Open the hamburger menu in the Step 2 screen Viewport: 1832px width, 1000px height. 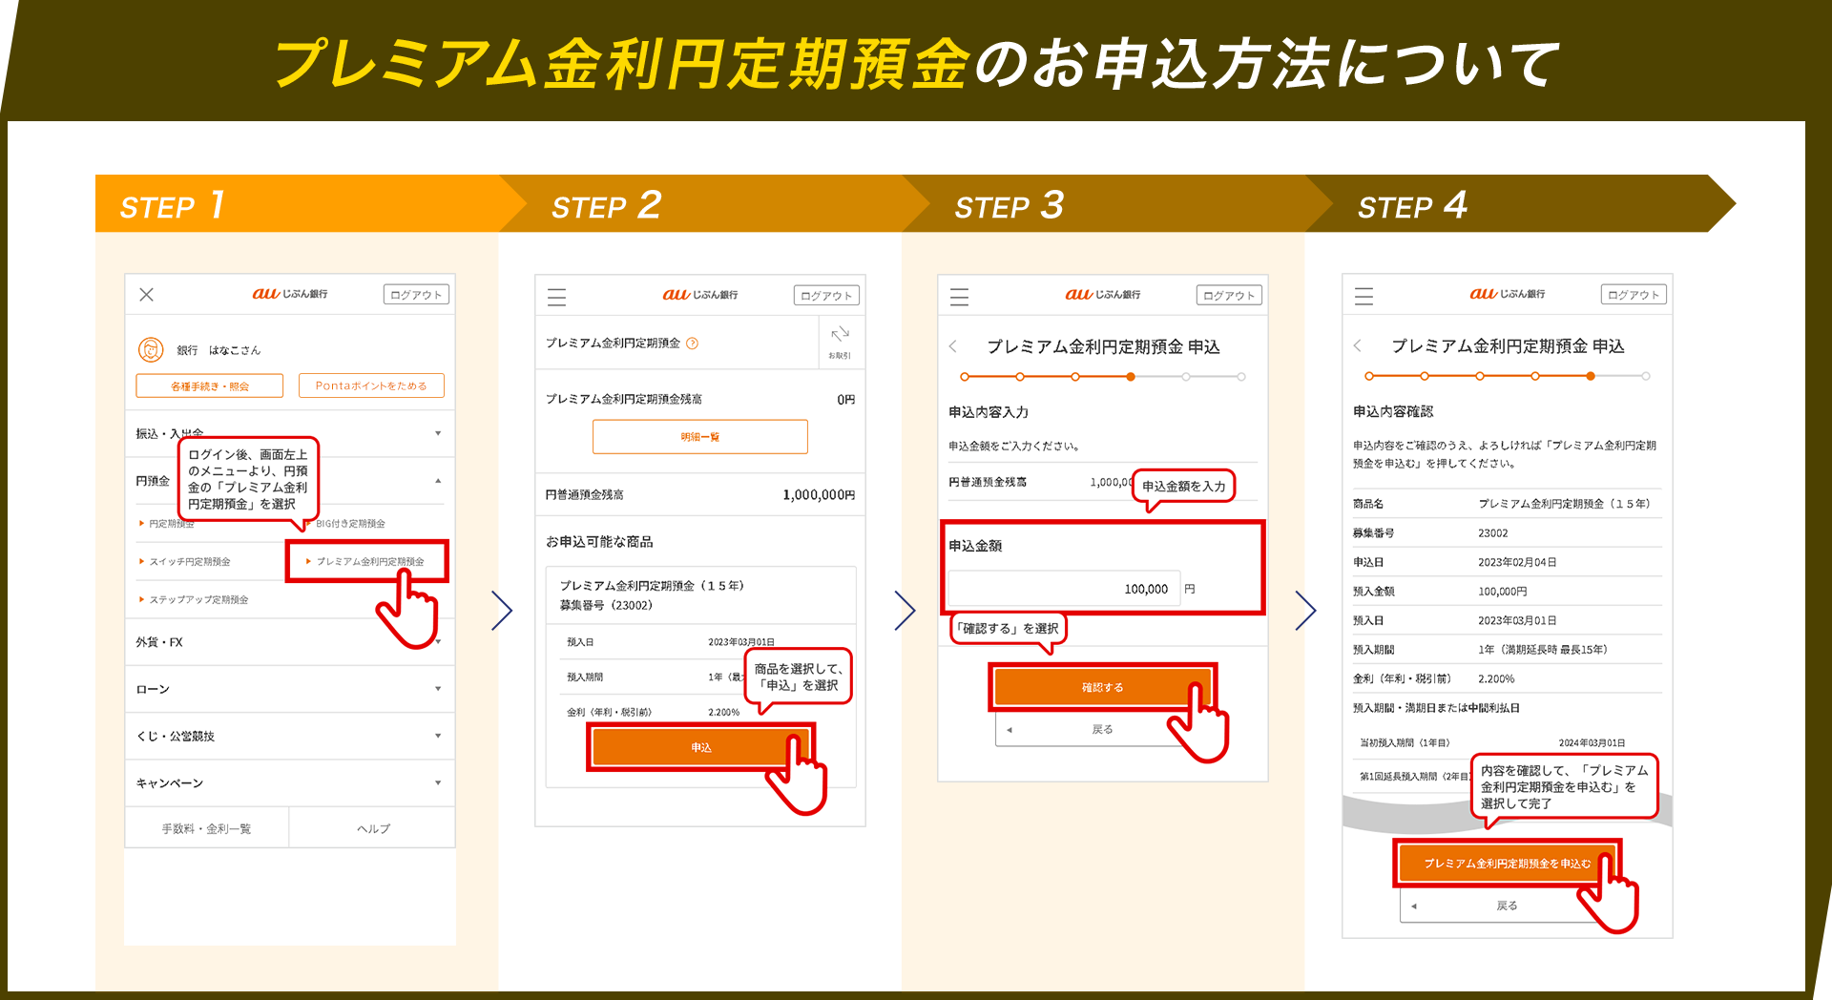pyautogui.click(x=556, y=297)
